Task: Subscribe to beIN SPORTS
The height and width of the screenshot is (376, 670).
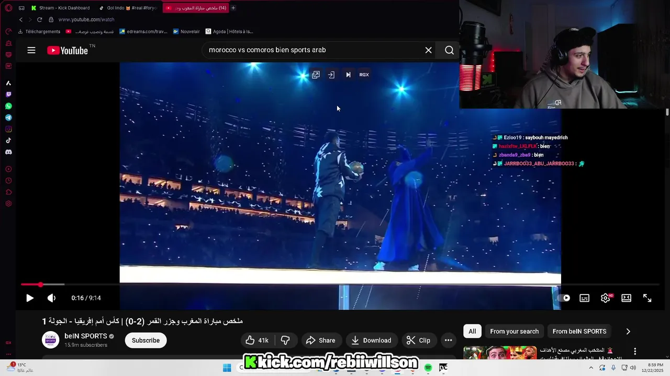Action: [x=146, y=340]
